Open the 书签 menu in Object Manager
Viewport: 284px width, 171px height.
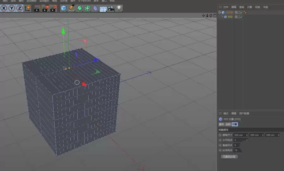point(265,7)
